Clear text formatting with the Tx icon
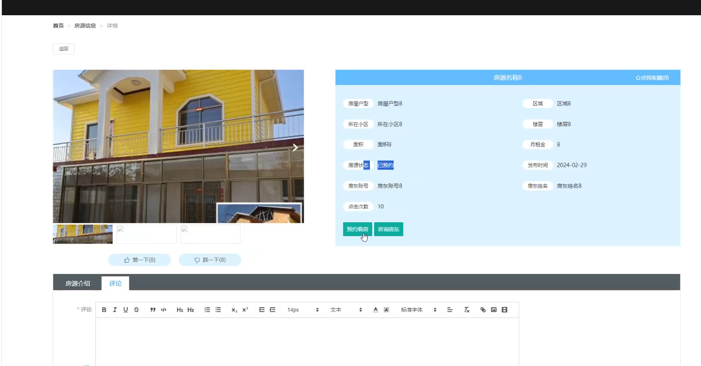The width and height of the screenshot is (701, 366). (466, 310)
